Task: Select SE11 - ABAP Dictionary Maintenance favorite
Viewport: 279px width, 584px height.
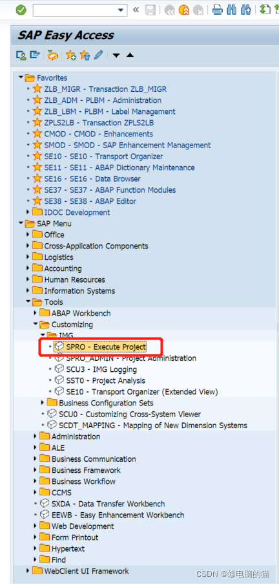Action: click(119, 168)
